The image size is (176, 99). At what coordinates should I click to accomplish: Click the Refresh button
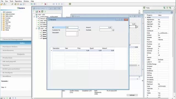coord(132,95)
